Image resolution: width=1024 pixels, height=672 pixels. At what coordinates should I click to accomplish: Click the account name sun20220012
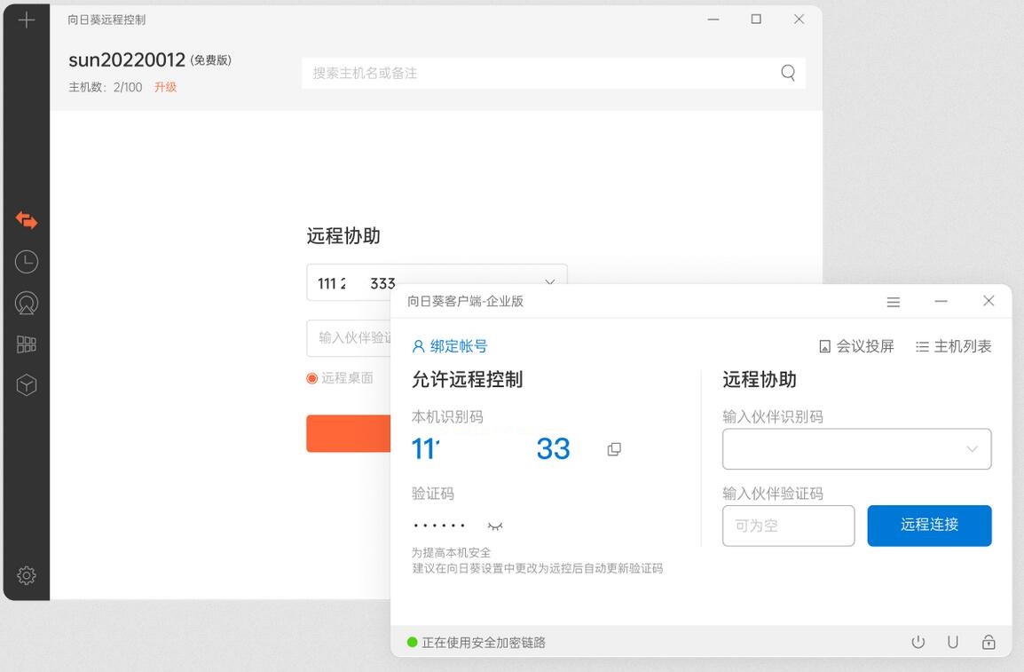[x=128, y=60]
